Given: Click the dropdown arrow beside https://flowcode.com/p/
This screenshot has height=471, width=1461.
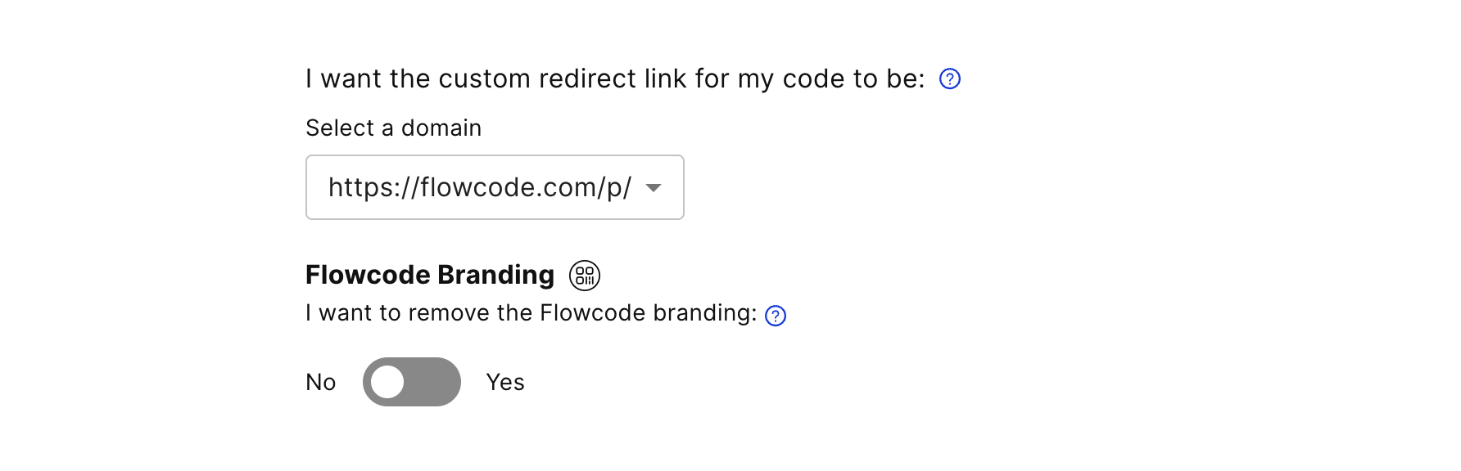Looking at the screenshot, I should click(653, 187).
